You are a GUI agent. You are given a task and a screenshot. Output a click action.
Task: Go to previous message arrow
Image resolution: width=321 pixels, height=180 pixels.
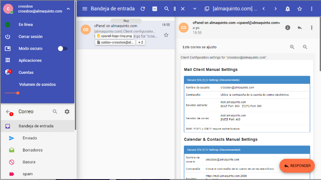[x=264, y=9]
